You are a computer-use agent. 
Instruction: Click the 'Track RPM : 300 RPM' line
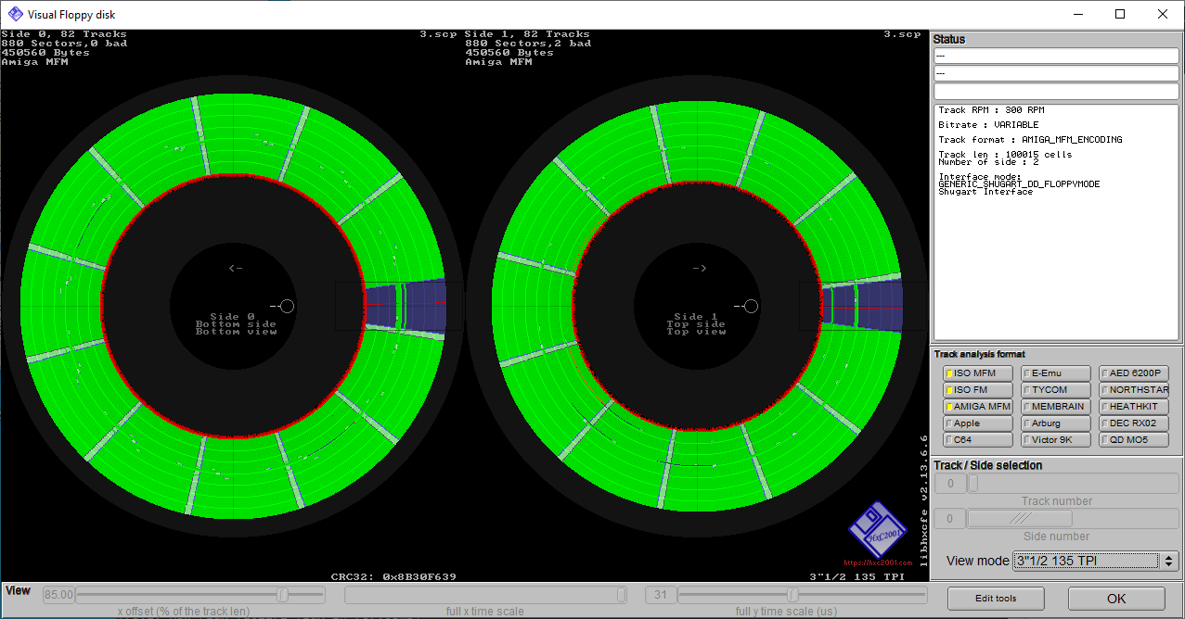(991, 110)
